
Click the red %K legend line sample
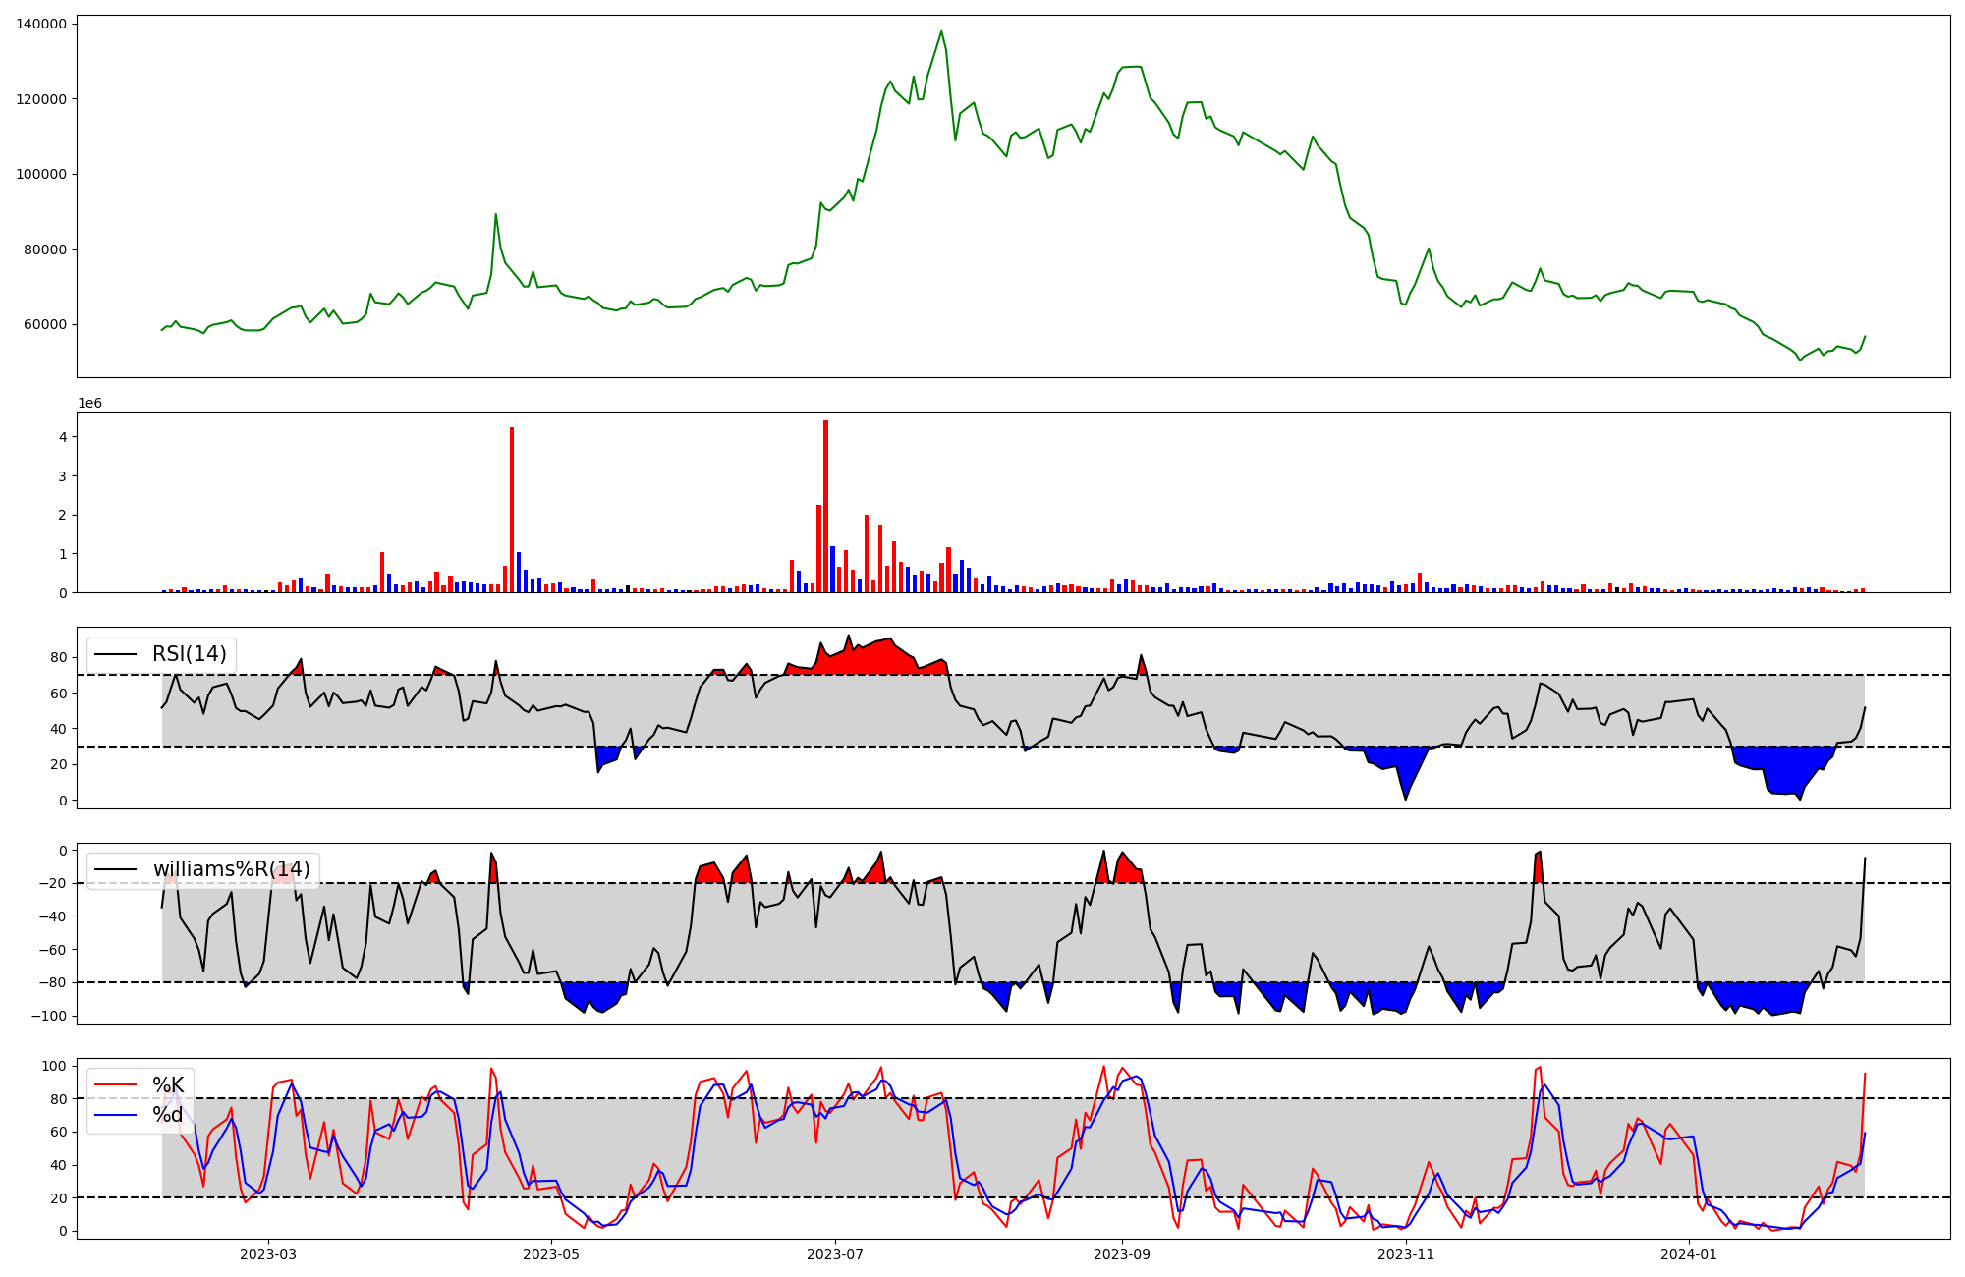click(x=115, y=1085)
